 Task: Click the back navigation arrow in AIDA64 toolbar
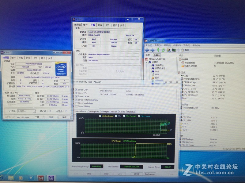[147, 50]
